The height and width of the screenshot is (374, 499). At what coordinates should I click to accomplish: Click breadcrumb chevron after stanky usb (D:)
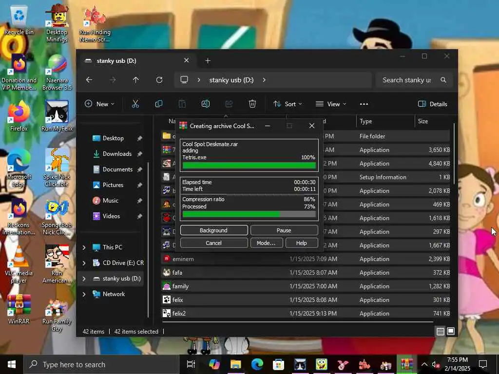click(264, 80)
